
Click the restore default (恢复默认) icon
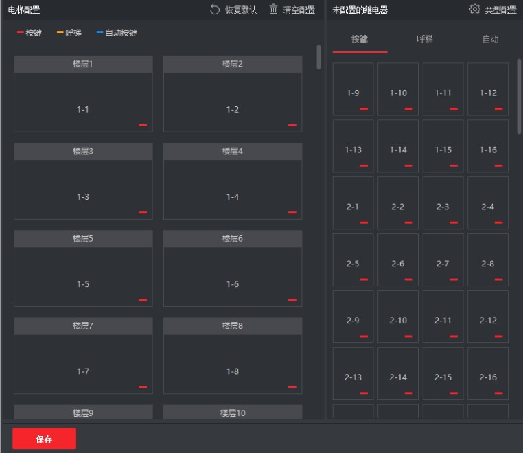[x=215, y=10]
